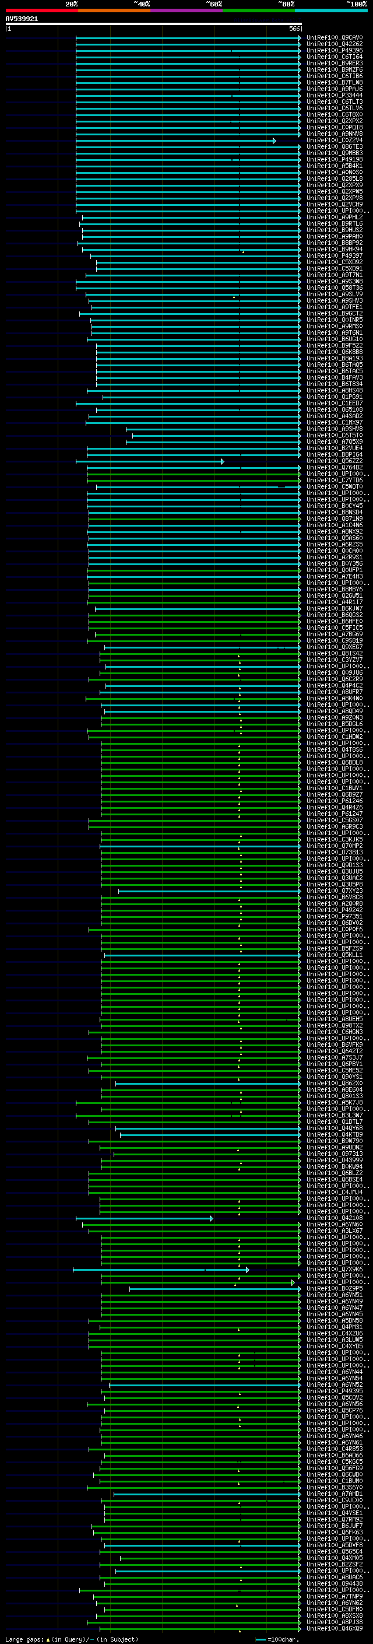Viewport: 373px width, 1644px height.
Task: Select hit UniRef100_A7AMD1
Action: coord(335,1494)
